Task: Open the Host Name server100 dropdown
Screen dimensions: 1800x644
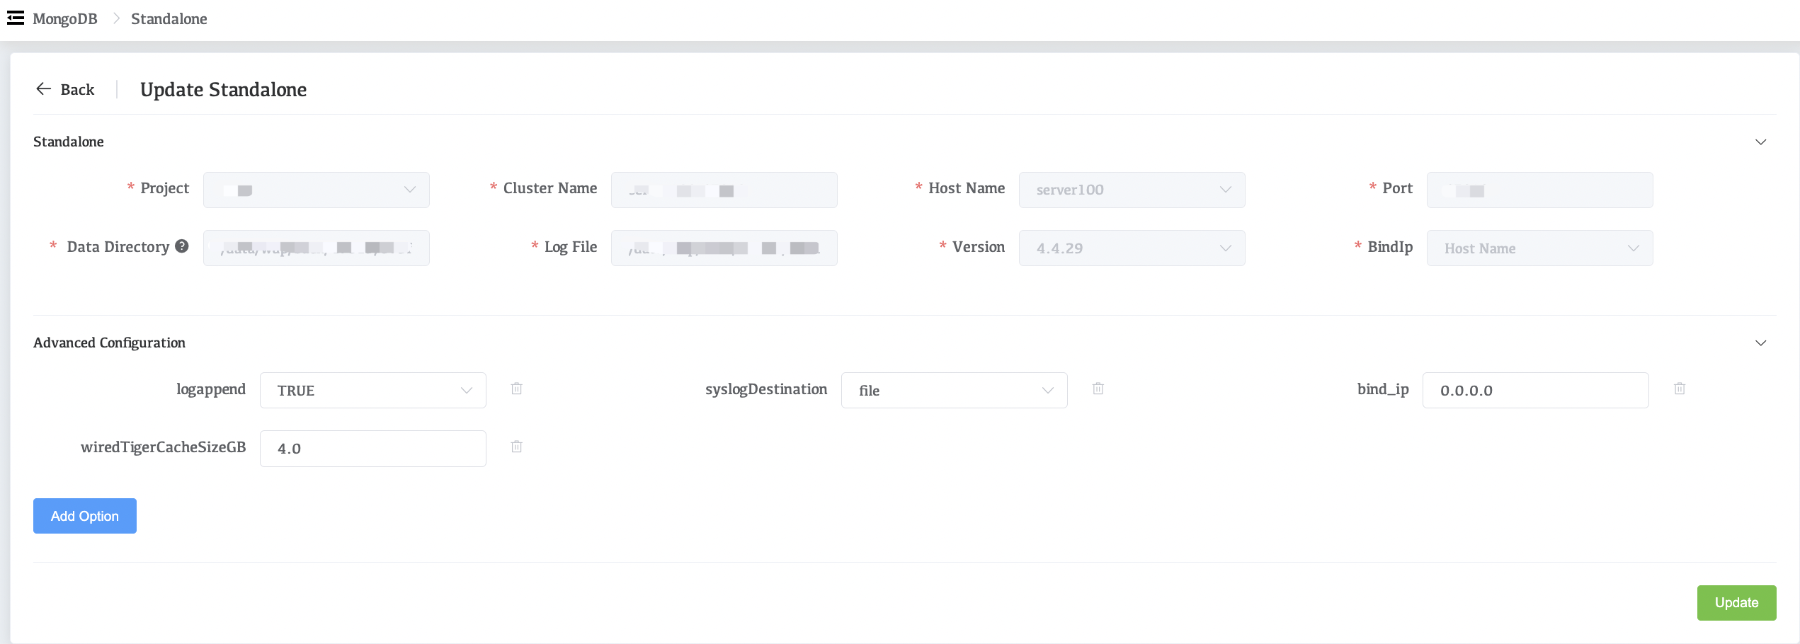Action: coord(1132,190)
